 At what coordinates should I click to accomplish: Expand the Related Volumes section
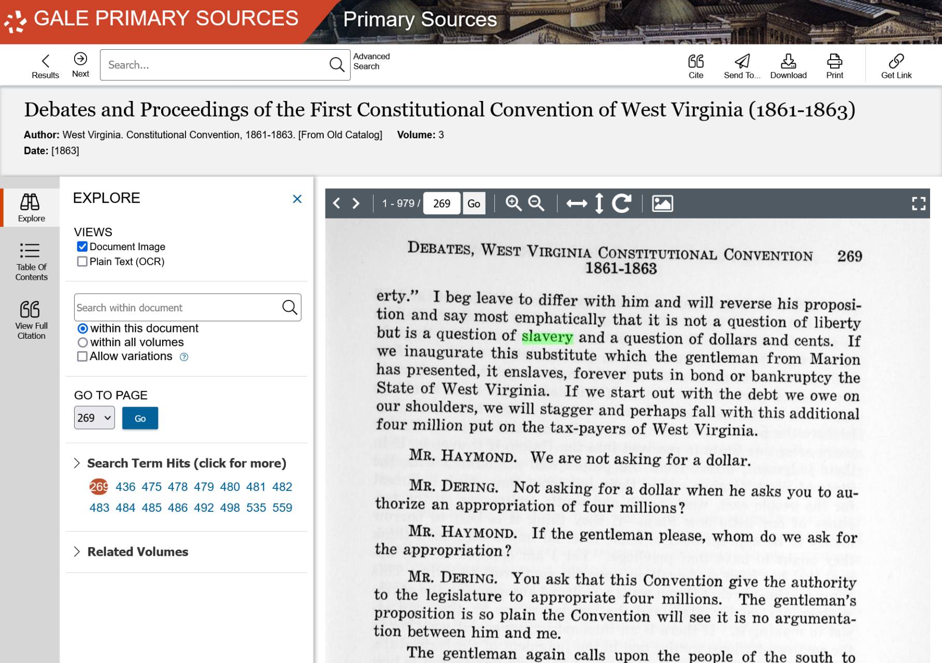[132, 552]
